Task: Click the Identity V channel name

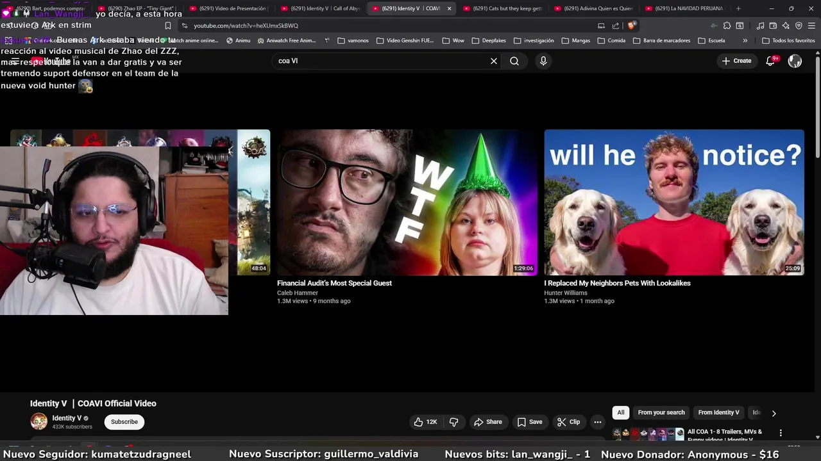Action: tap(67, 418)
